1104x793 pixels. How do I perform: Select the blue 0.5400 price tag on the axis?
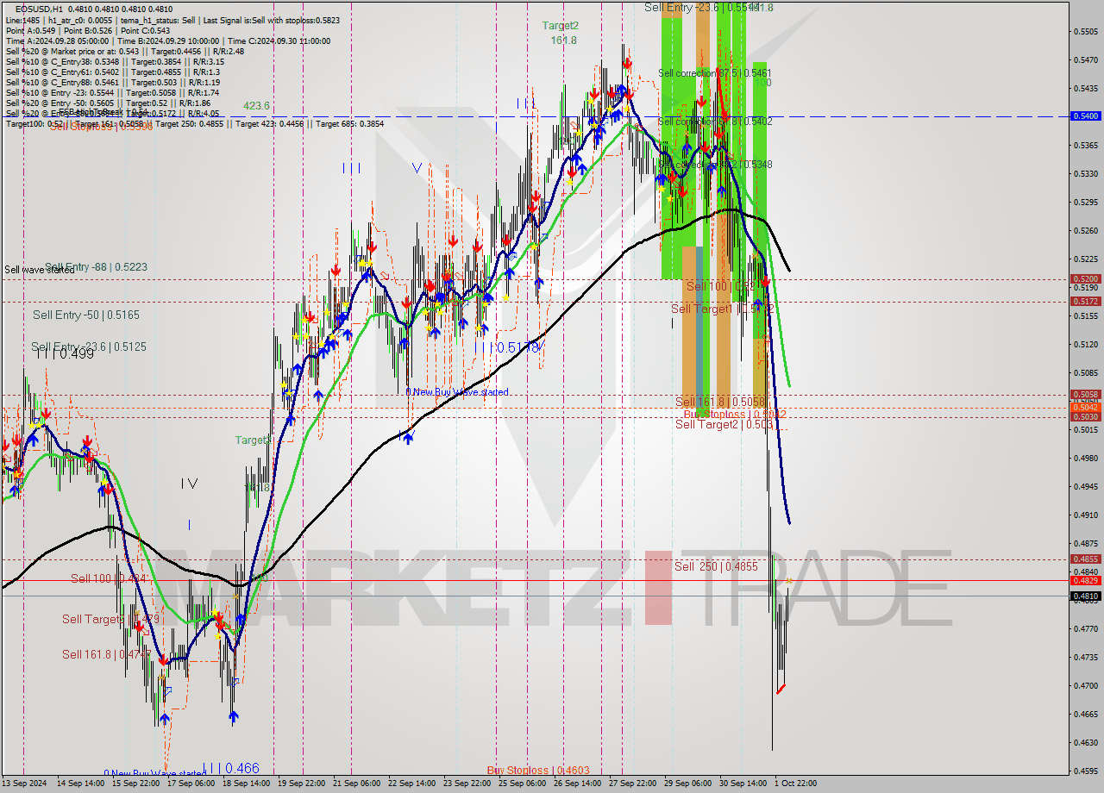pyautogui.click(x=1084, y=116)
